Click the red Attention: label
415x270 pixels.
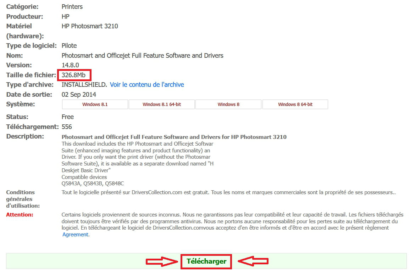point(20,215)
